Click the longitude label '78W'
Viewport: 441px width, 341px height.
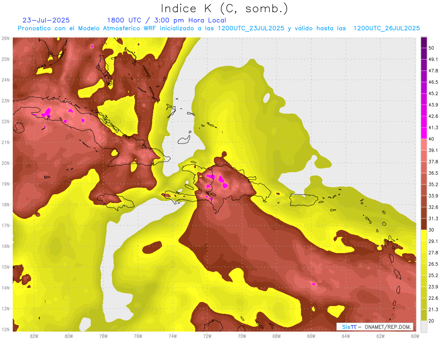click(x=103, y=336)
